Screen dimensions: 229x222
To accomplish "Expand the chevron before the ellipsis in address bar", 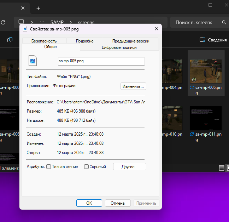I will 32,22.
